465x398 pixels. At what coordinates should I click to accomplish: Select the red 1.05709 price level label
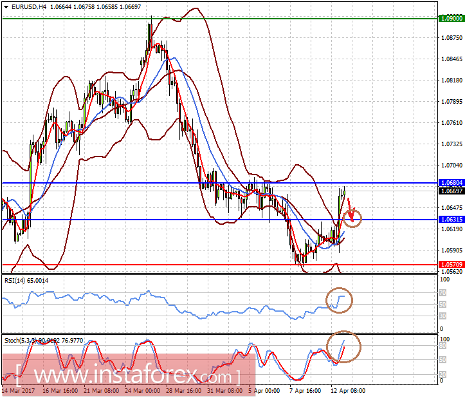[451, 264]
